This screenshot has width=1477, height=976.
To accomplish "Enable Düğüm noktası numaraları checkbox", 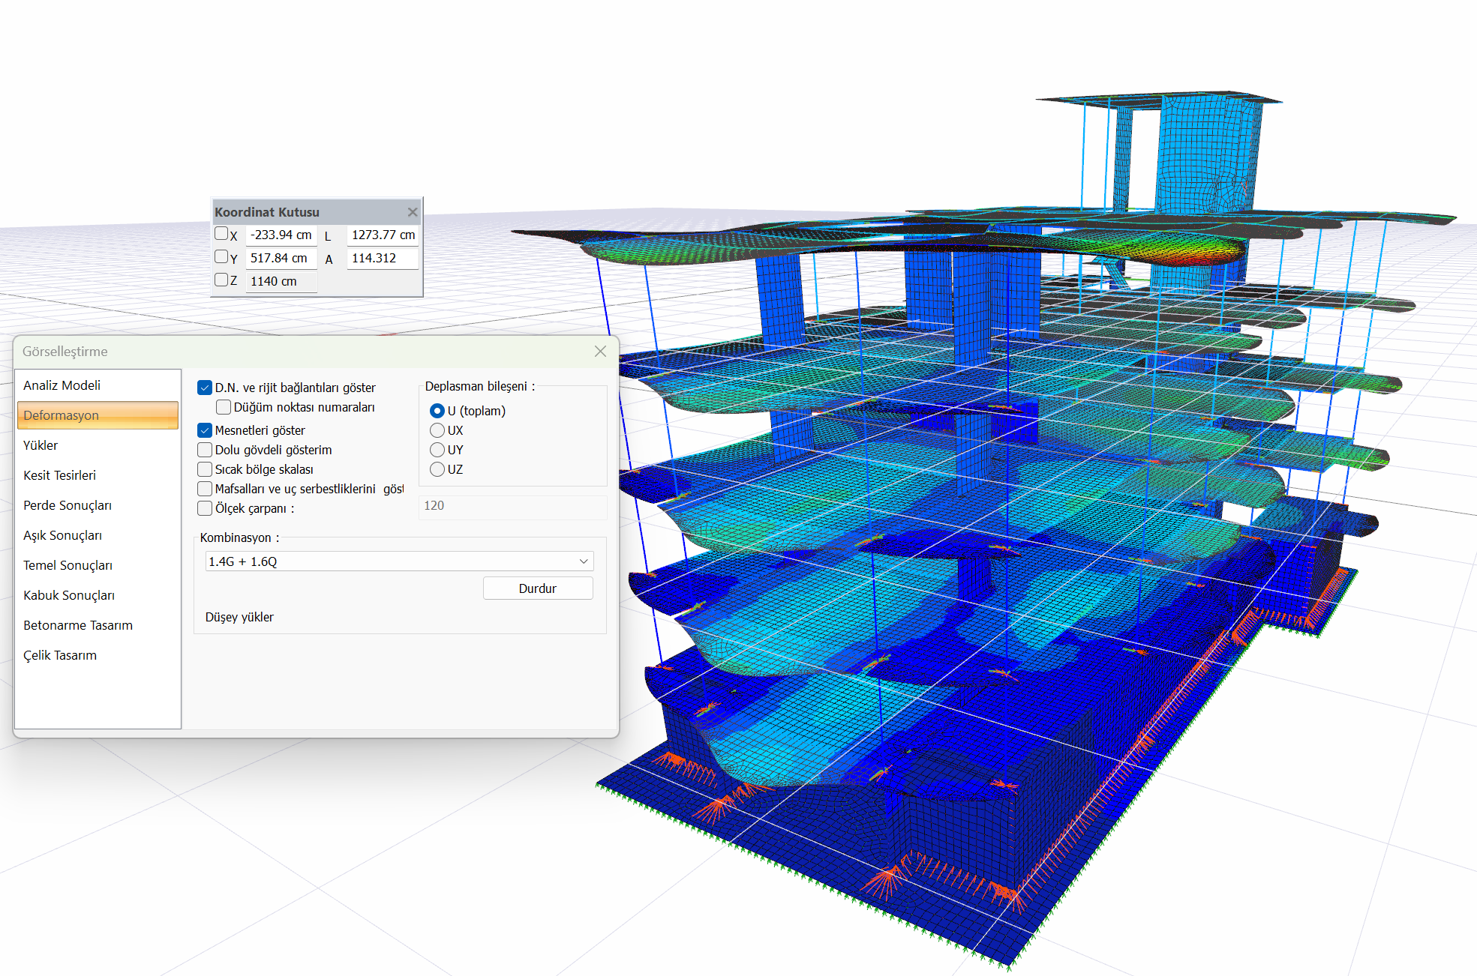I will tap(224, 407).
